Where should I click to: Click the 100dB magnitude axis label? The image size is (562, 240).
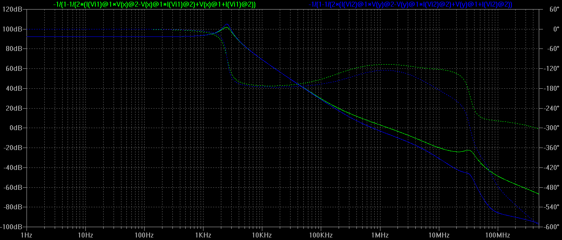click(x=12, y=29)
